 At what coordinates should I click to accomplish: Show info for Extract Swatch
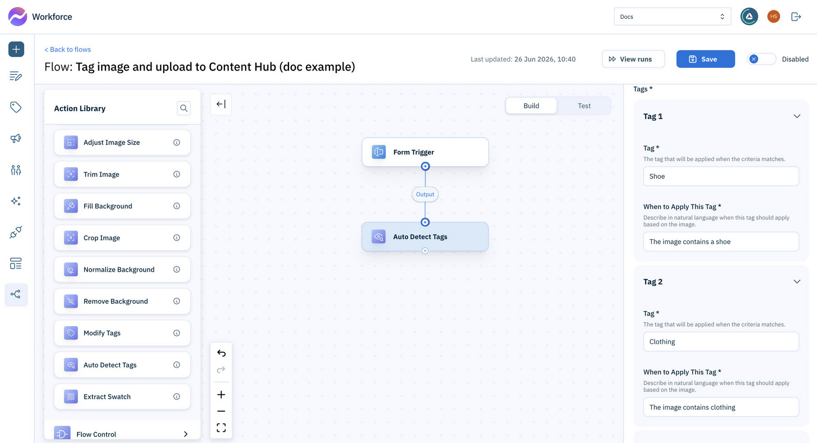click(x=177, y=397)
